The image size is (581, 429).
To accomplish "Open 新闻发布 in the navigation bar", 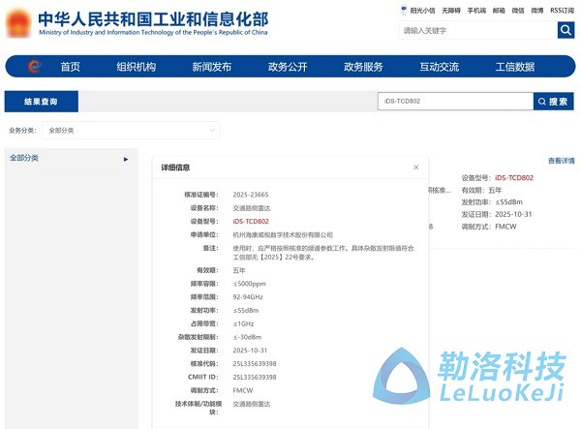I will pyautogui.click(x=211, y=67).
